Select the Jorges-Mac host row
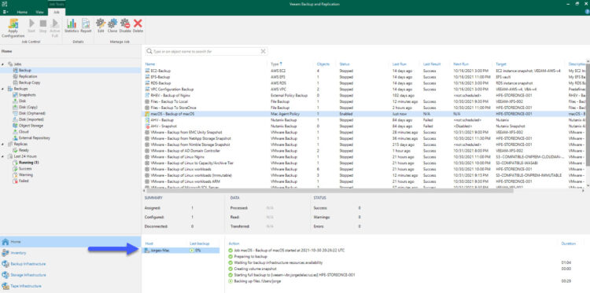 pyautogui.click(x=181, y=250)
